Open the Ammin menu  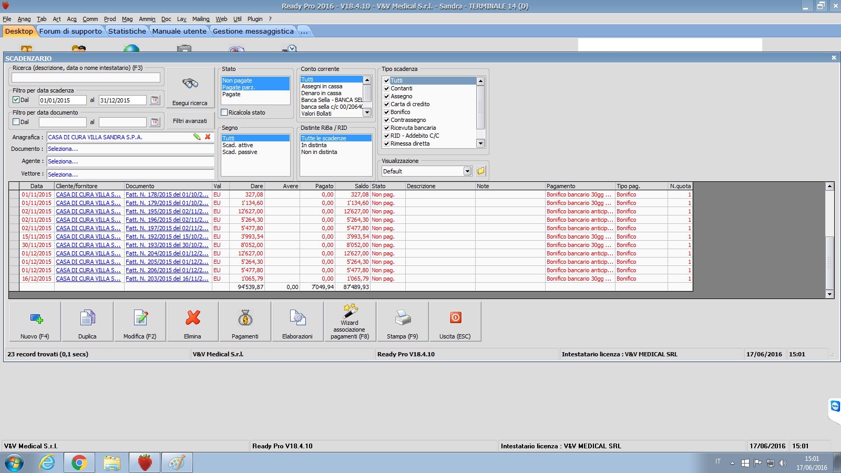[x=147, y=19]
